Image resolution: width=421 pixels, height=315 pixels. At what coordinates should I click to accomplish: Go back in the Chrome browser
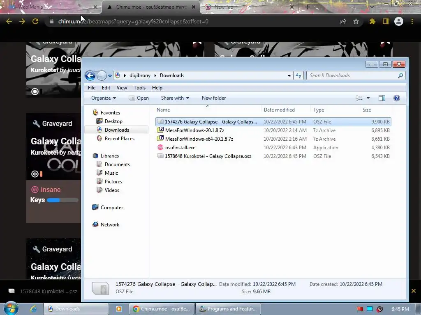pyautogui.click(x=9, y=21)
